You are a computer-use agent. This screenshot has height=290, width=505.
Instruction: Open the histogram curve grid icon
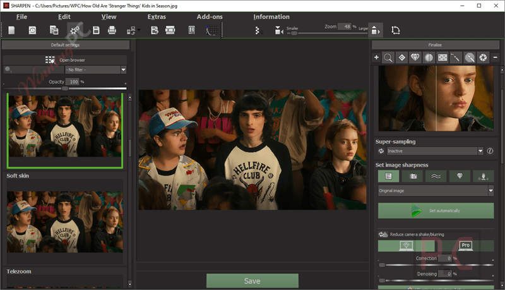pyautogui.click(x=212, y=30)
